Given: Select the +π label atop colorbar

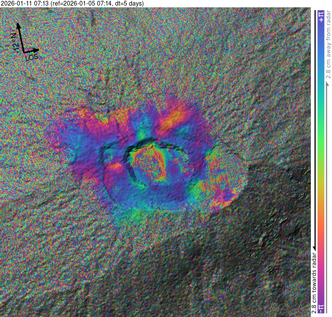Looking at the screenshot, I should coord(321,17).
